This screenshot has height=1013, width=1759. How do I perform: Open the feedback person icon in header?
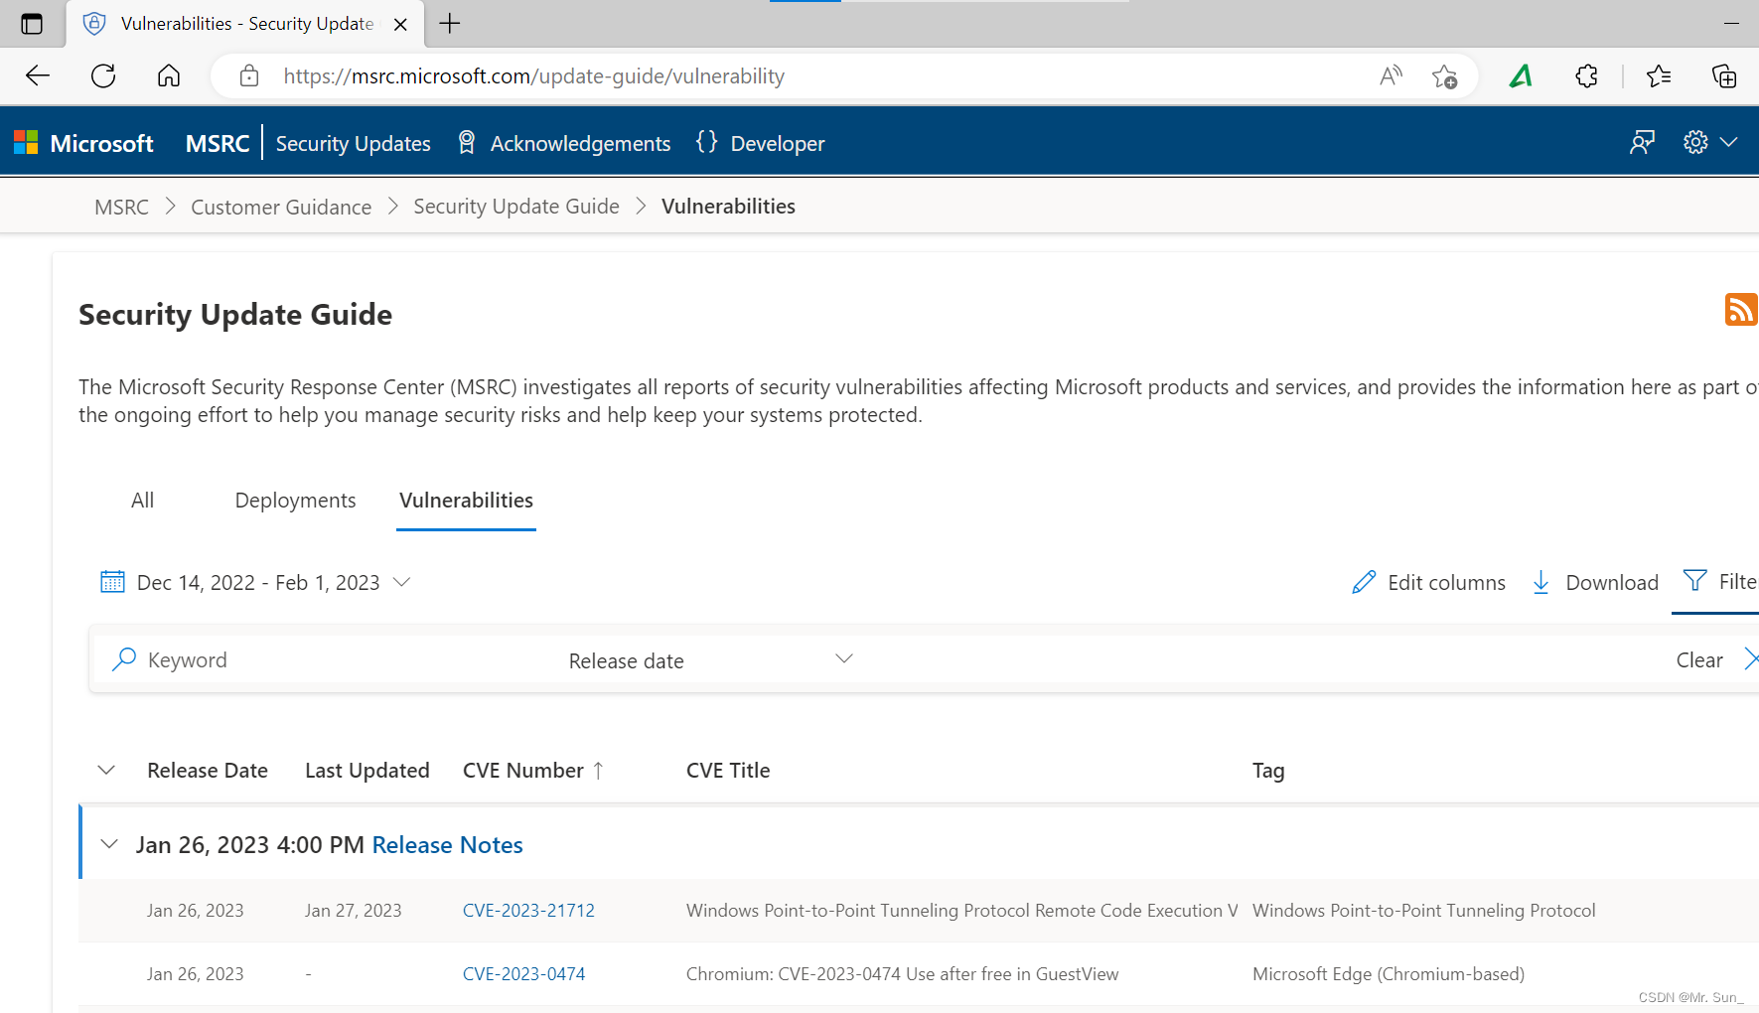1642,142
